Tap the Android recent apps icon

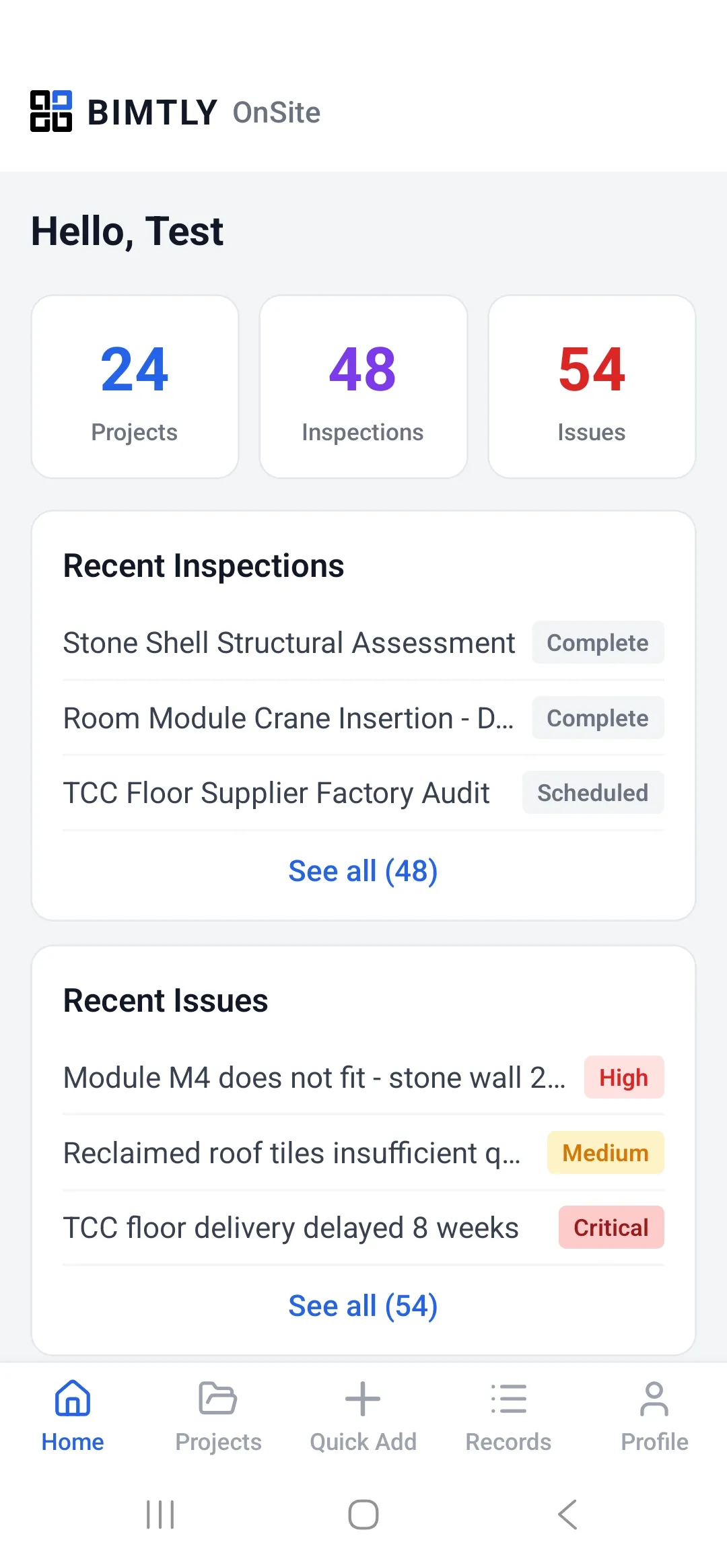click(x=160, y=1515)
